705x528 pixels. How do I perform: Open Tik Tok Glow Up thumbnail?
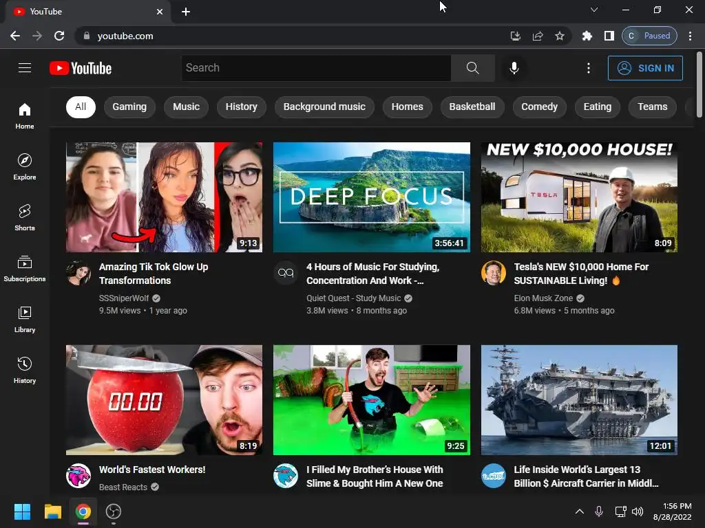164,197
